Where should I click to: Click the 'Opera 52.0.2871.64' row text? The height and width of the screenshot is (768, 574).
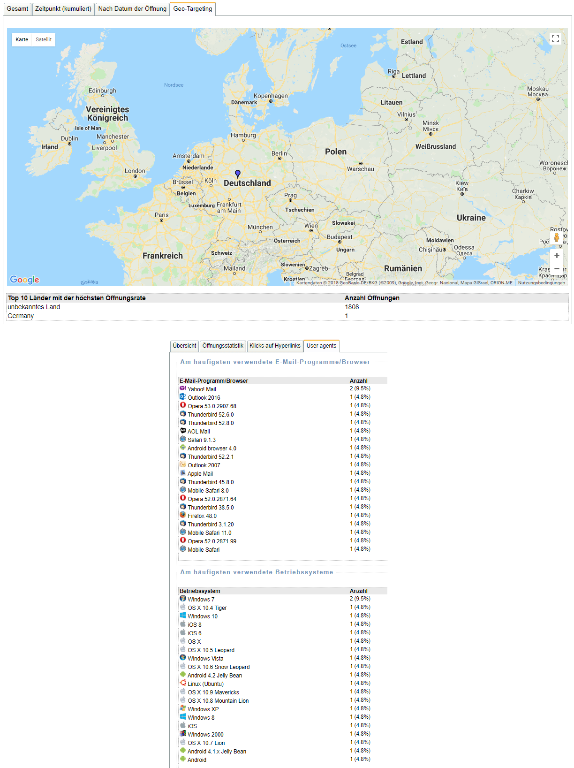point(212,499)
